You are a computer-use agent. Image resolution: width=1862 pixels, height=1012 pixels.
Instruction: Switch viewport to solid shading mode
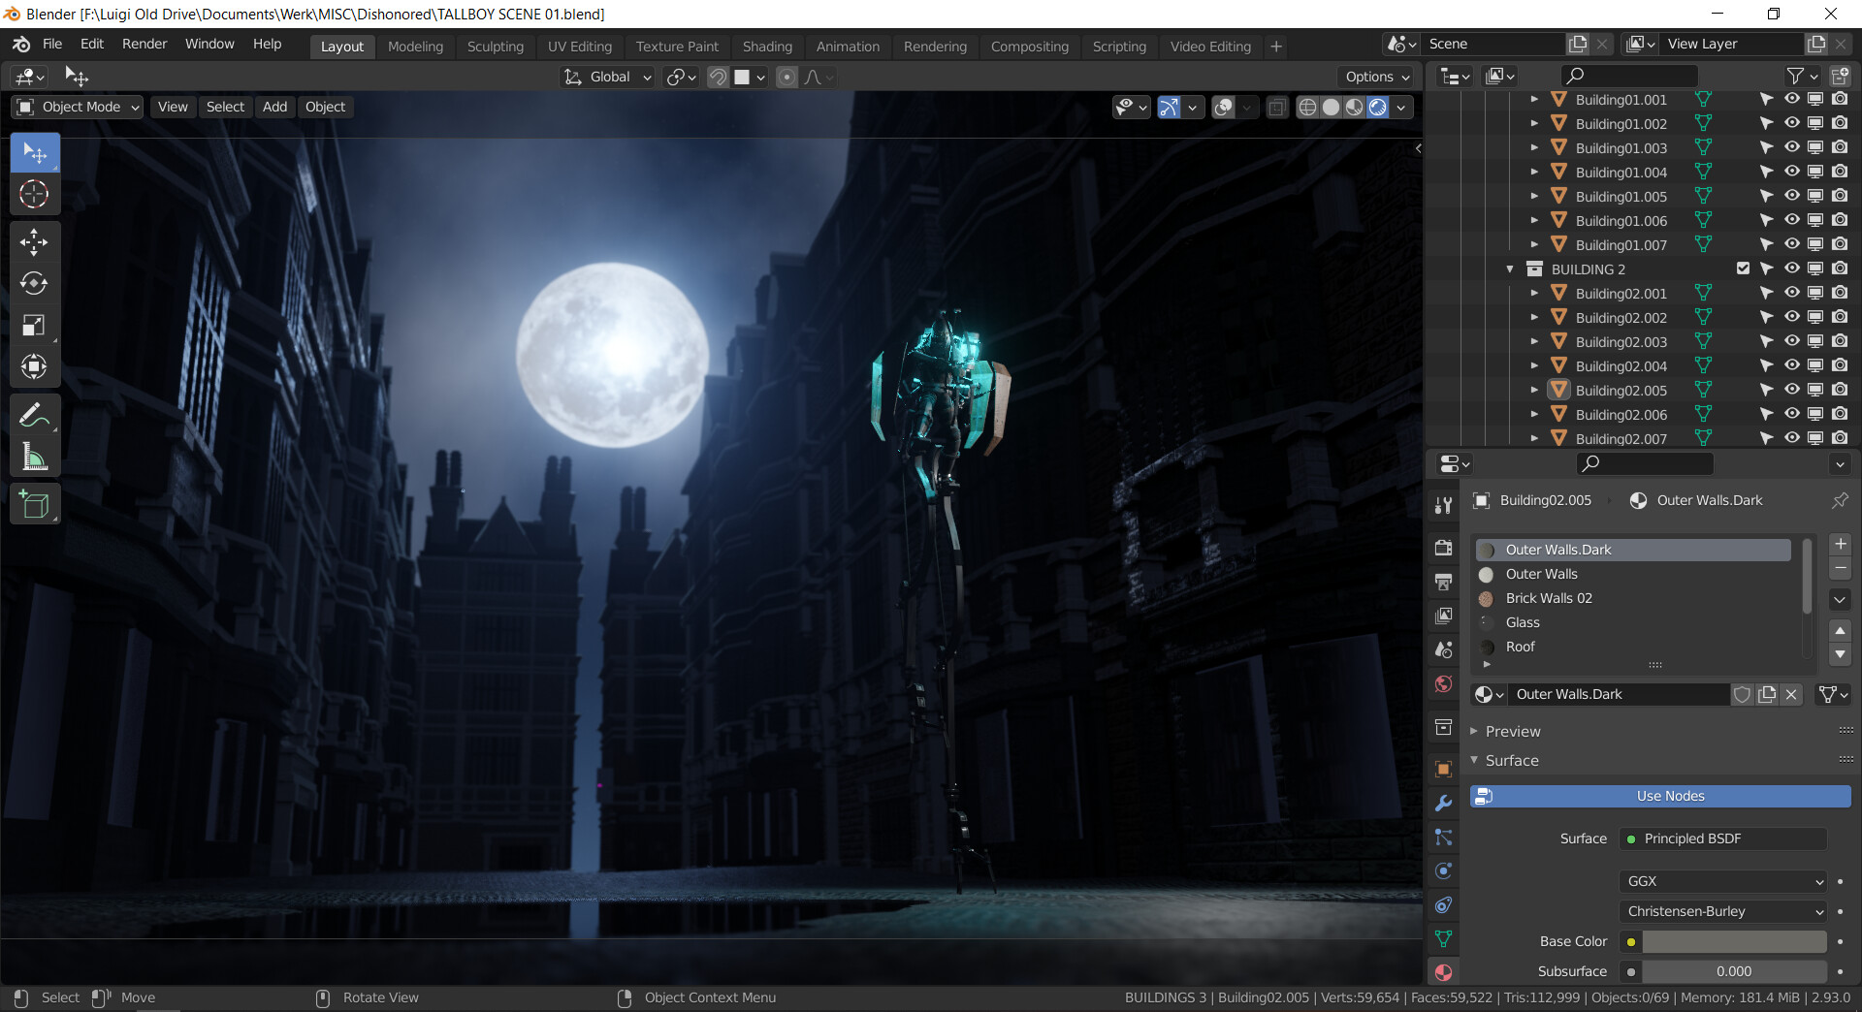(x=1331, y=107)
